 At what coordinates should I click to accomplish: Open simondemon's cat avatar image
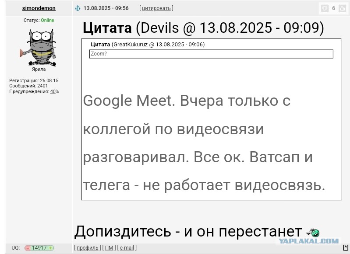coord(38,47)
